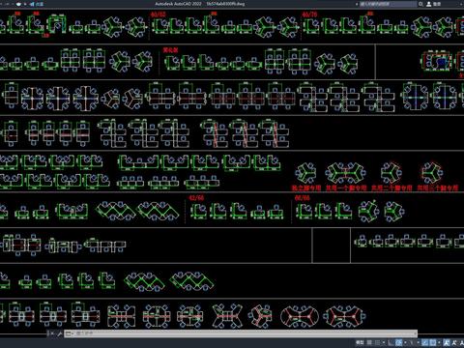The width and height of the screenshot is (464, 348).
Task: Click the user sign-in icon
Action: coord(429,4)
